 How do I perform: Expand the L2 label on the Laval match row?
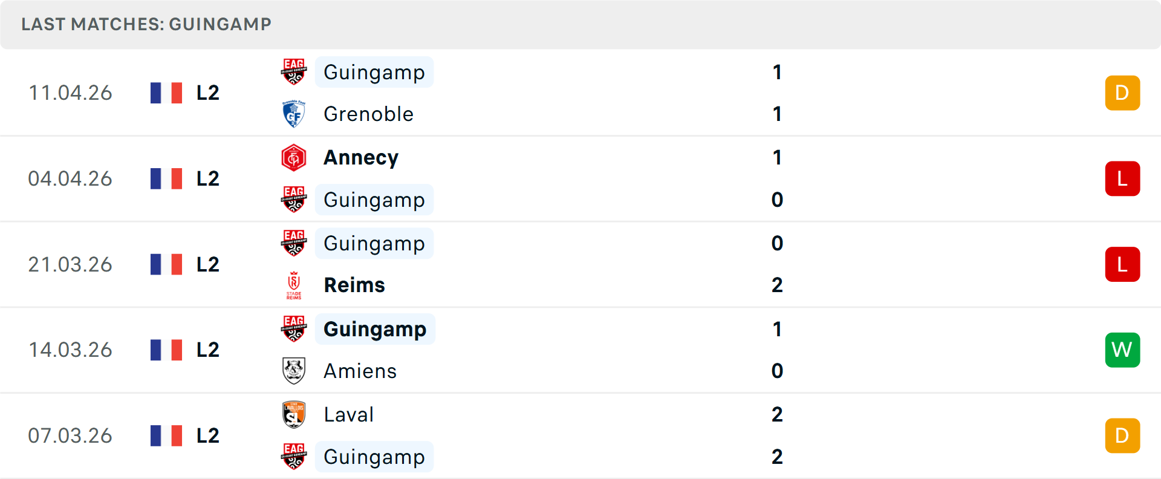(207, 435)
